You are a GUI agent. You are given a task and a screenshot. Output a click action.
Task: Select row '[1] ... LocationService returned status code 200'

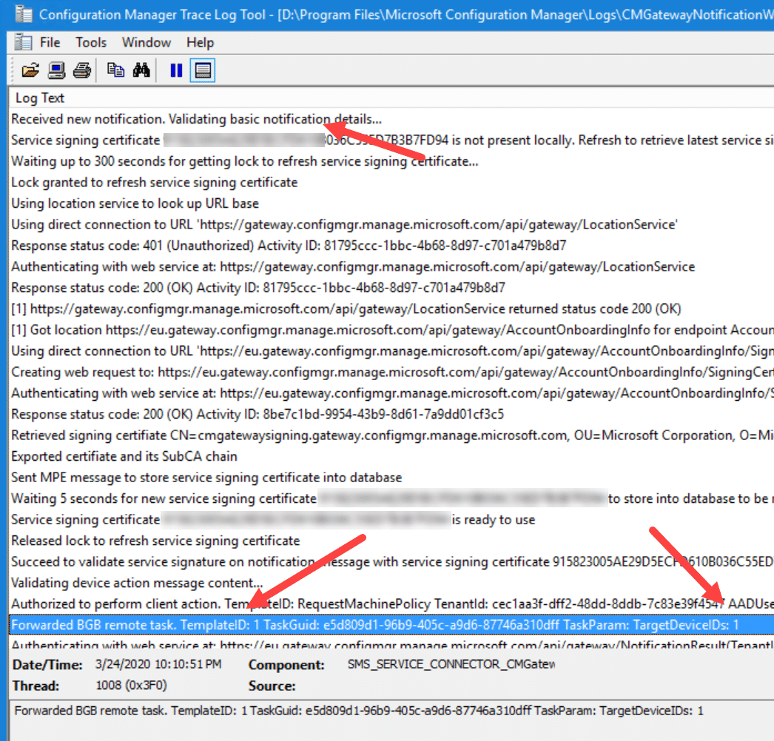click(392, 309)
